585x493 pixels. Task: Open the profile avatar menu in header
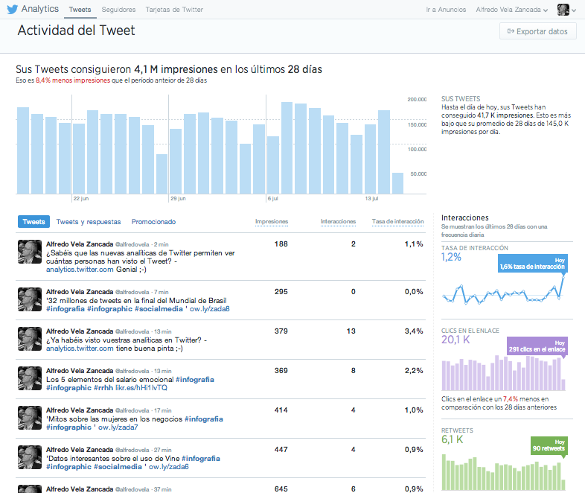[x=563, y=10]
